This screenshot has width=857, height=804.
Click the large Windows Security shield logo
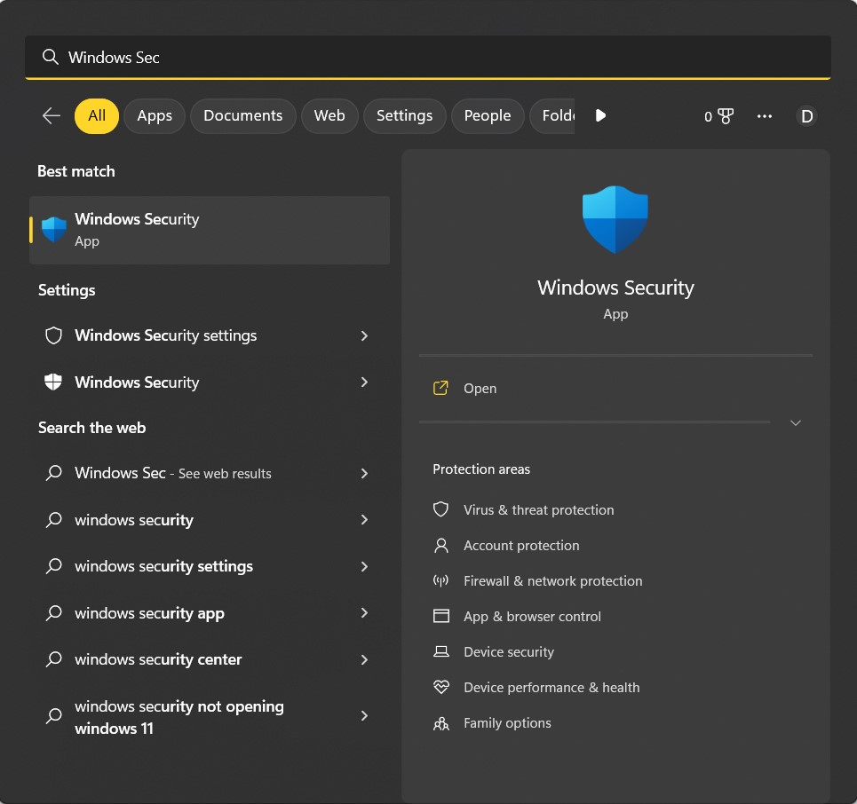click(x=615, y=218)
